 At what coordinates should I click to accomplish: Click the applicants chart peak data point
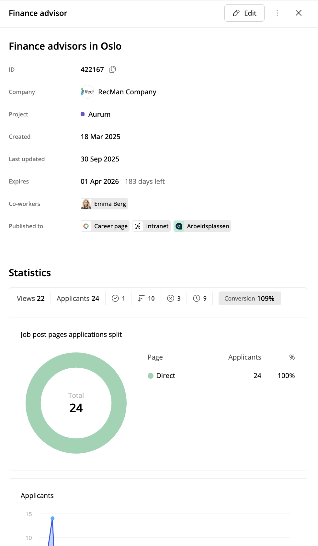pos(52,518)
